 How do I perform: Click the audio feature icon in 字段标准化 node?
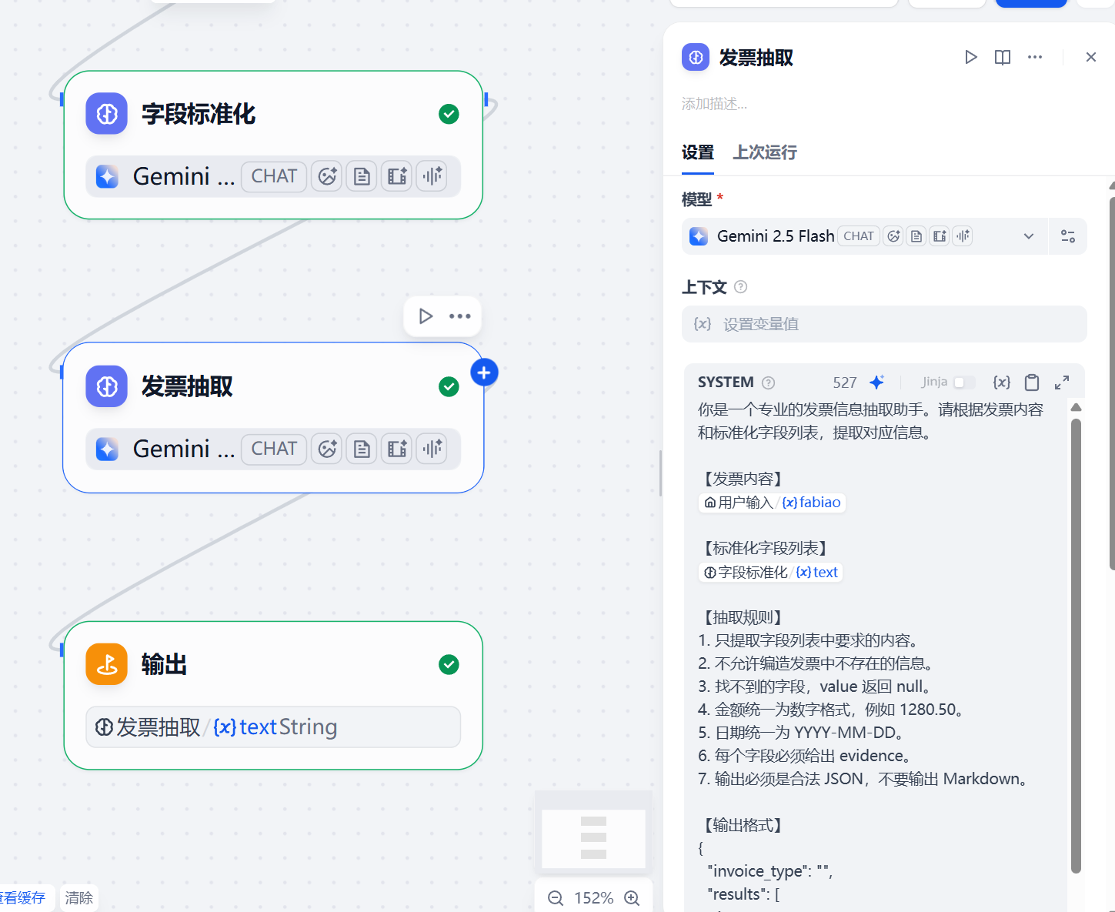coord(432,176)
